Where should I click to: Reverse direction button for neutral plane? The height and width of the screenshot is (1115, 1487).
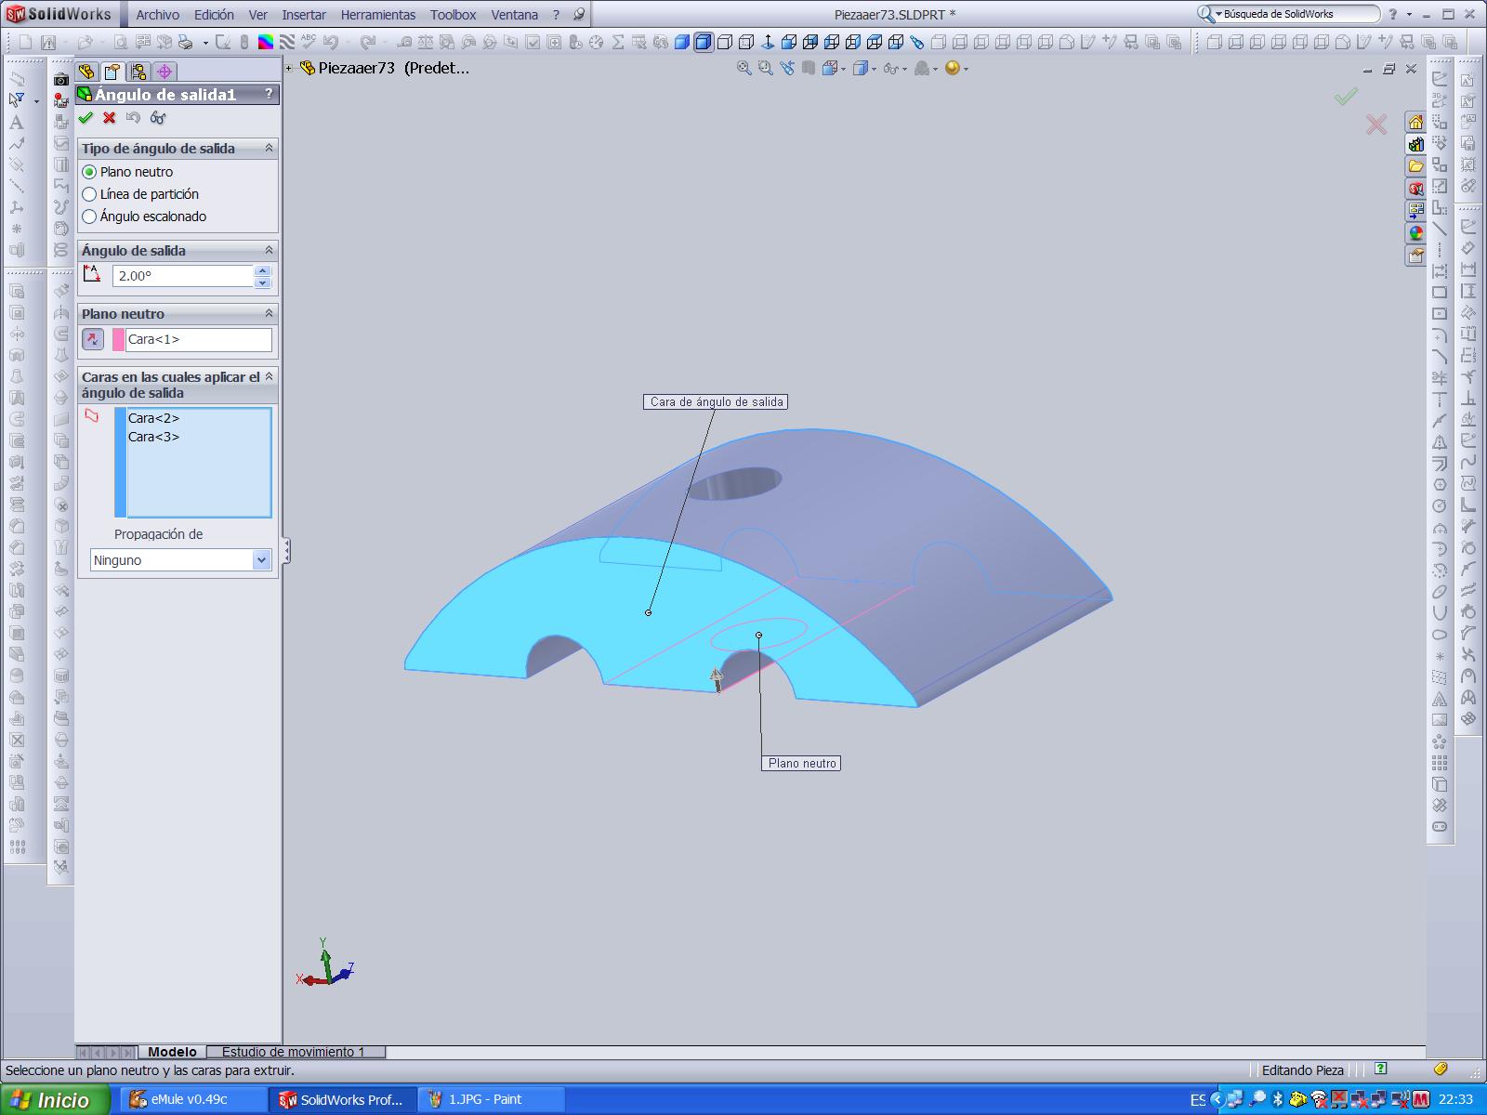(x=93, y=340)
